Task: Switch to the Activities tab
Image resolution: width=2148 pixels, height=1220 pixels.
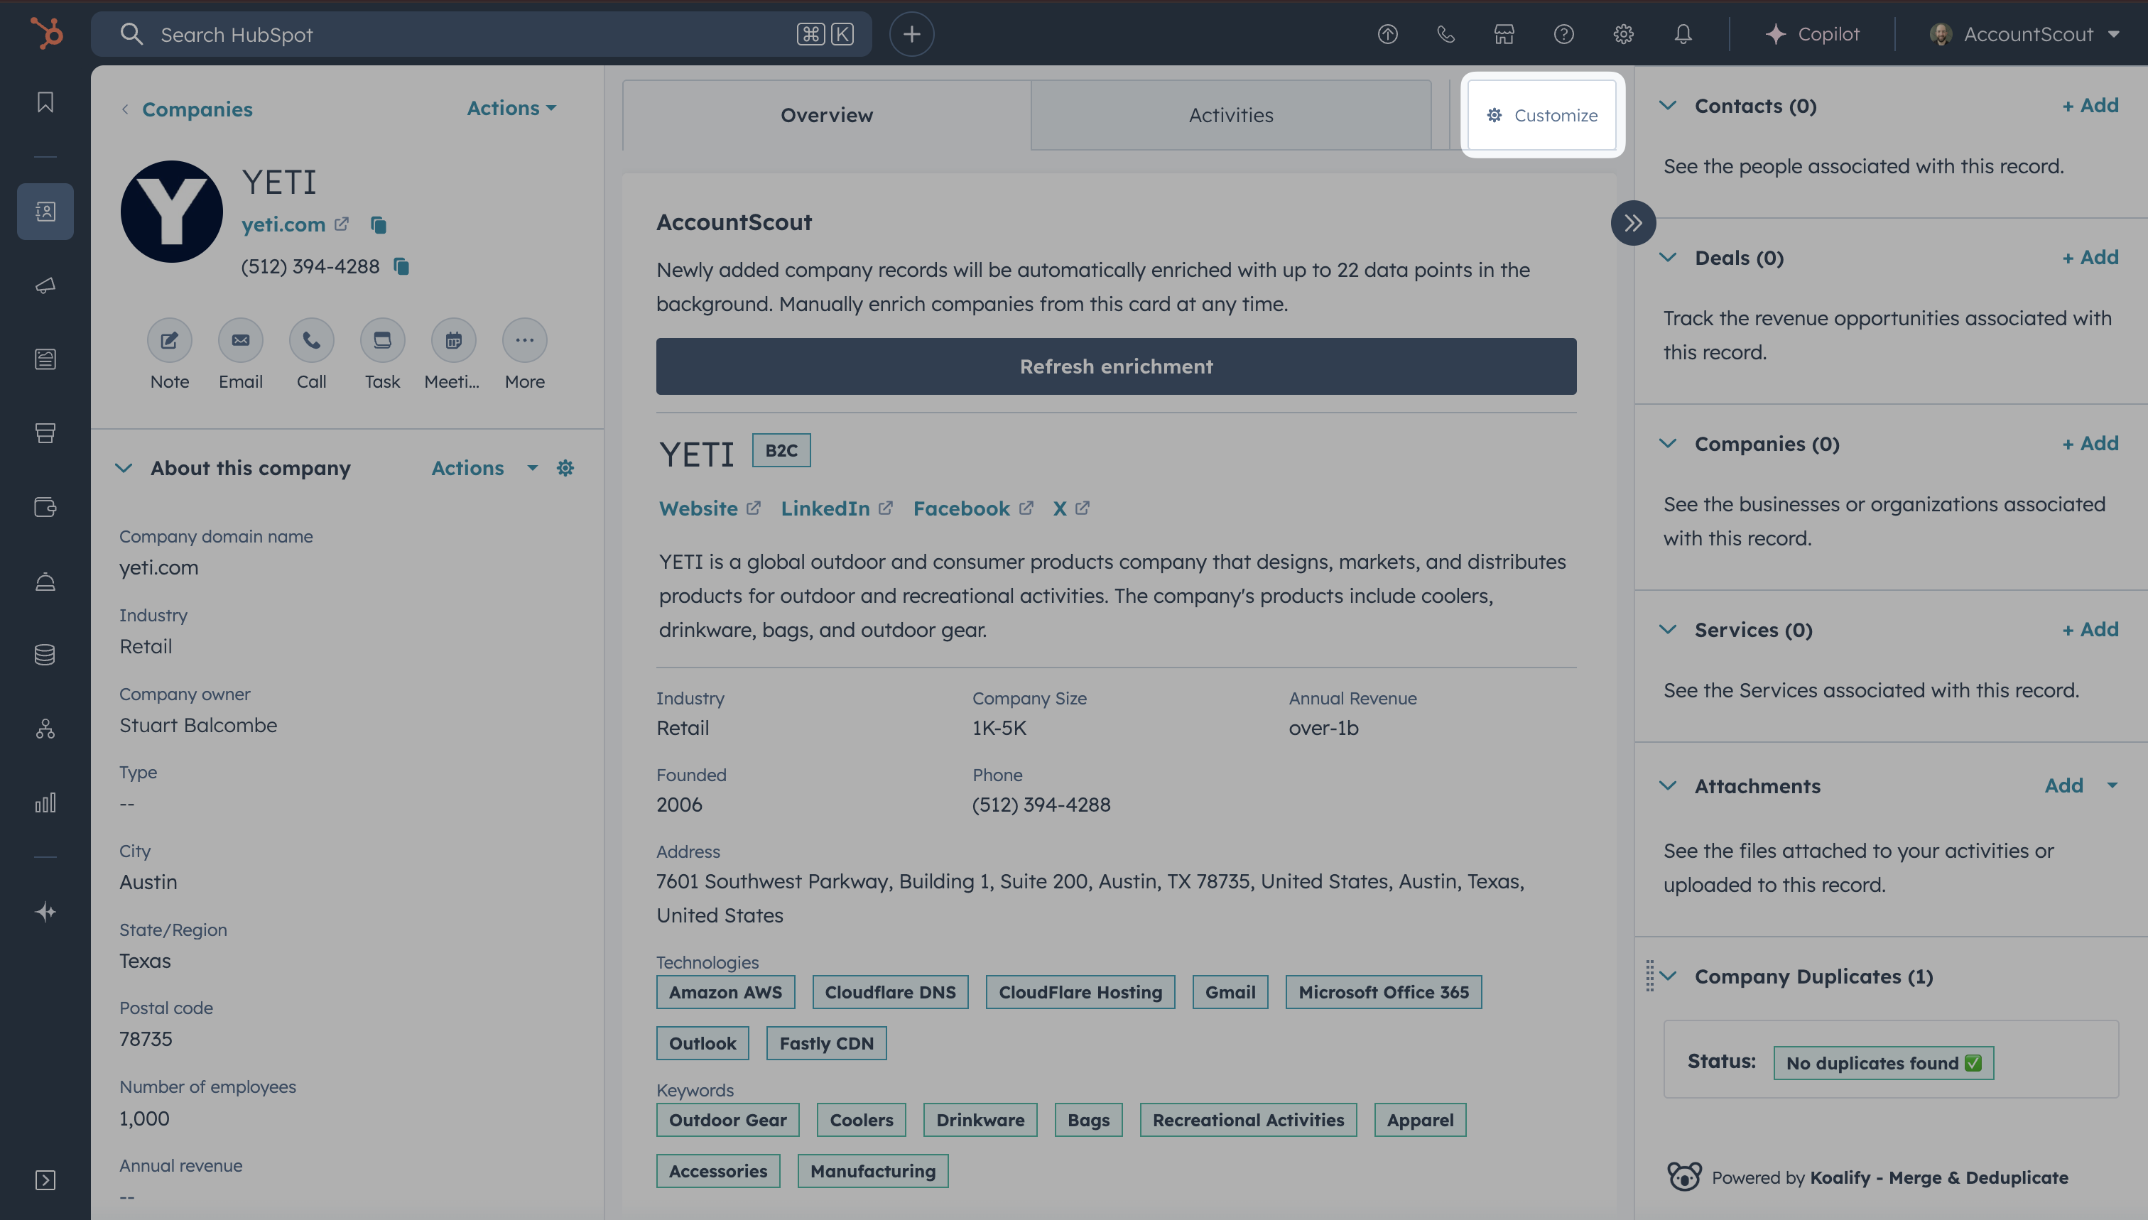Action: [x=1231, y=116]
